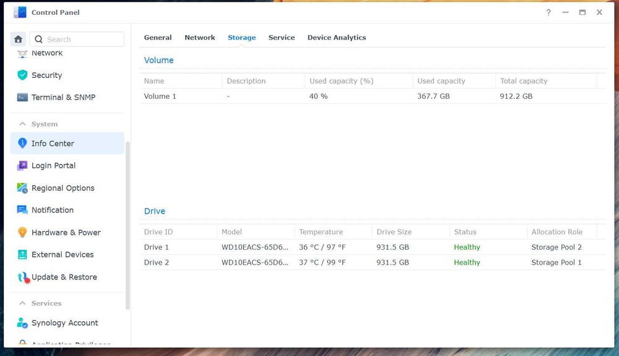Click the Control Panel app icon in title bar

click(20, 12)
